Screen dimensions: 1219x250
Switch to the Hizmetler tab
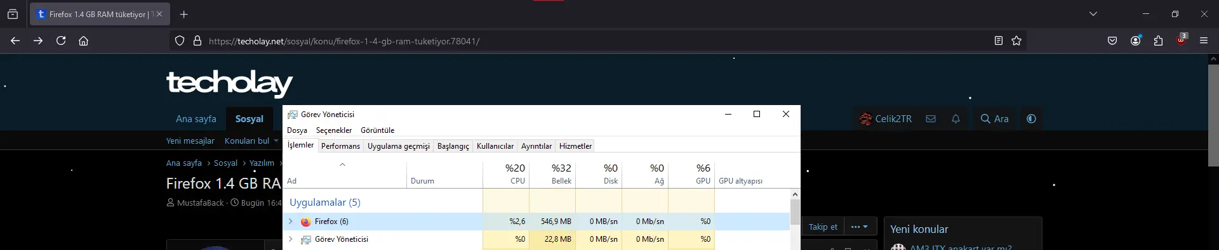point(575,146)
